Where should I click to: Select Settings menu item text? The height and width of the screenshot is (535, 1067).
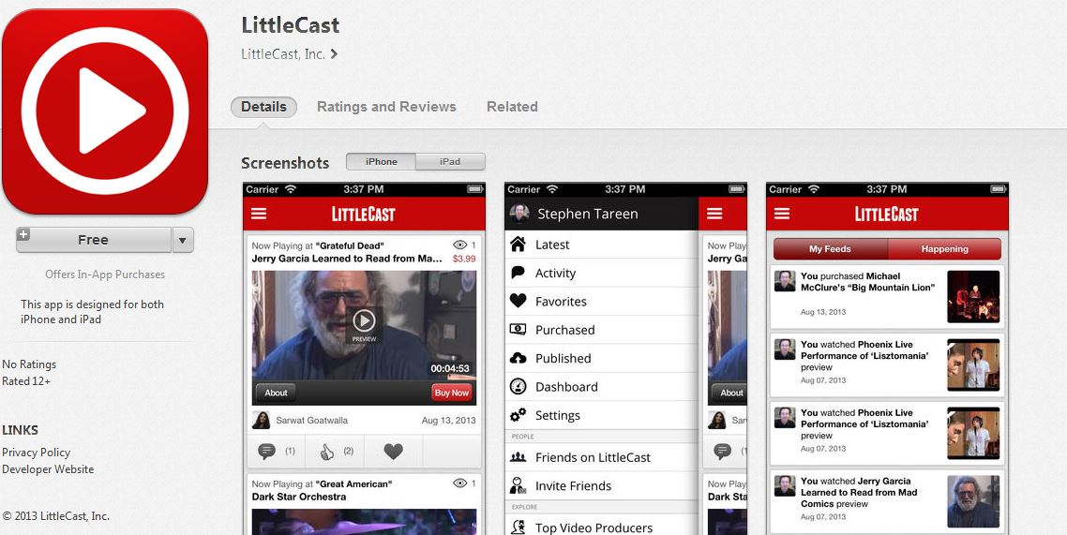coord(558,415)
